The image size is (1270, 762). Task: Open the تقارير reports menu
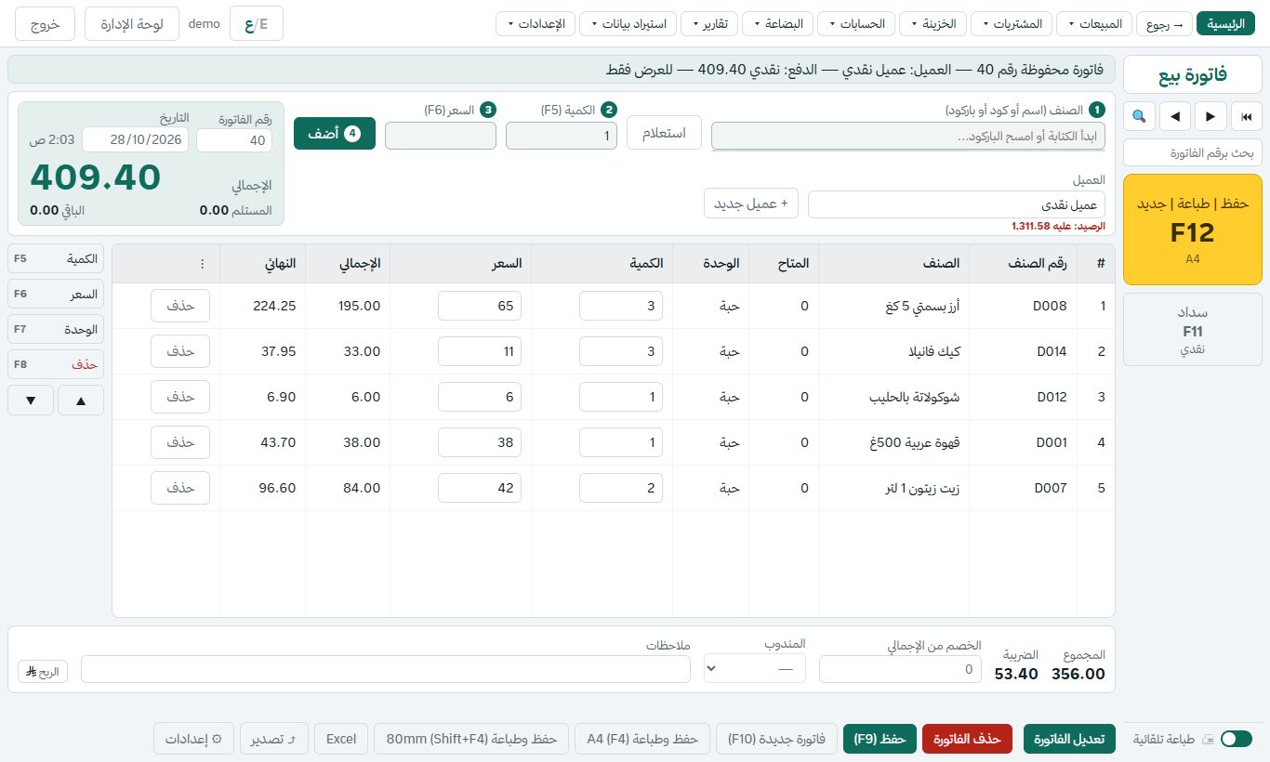(709, 23)
